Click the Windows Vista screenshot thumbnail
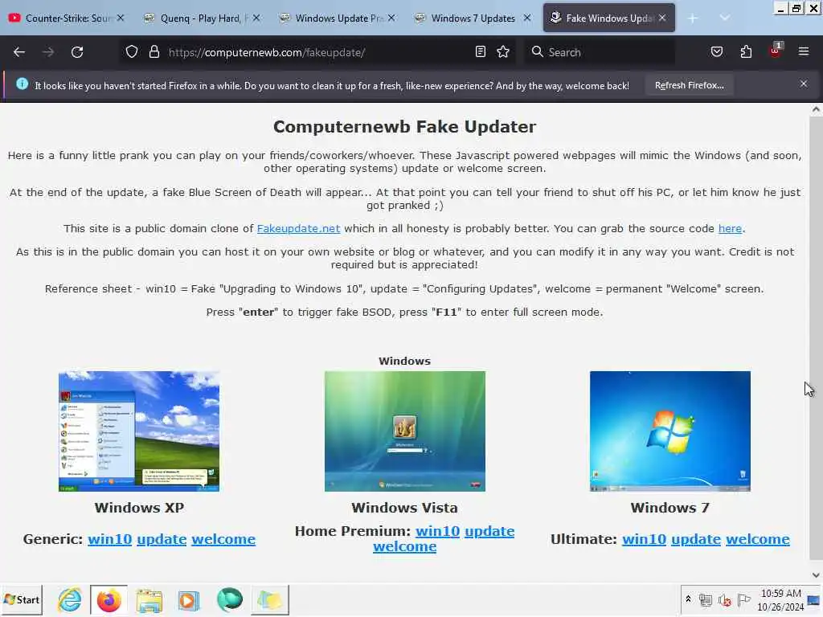Image resolution: width=823 pixels, height=617 pixels. tap(405, 431)
